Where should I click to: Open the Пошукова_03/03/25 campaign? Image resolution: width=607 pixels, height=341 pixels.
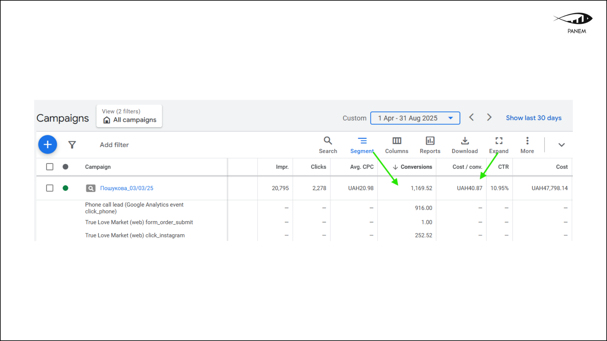[x=126, y=188]
